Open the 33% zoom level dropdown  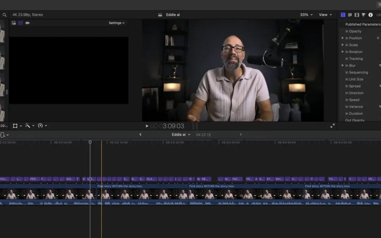point(306,15)
